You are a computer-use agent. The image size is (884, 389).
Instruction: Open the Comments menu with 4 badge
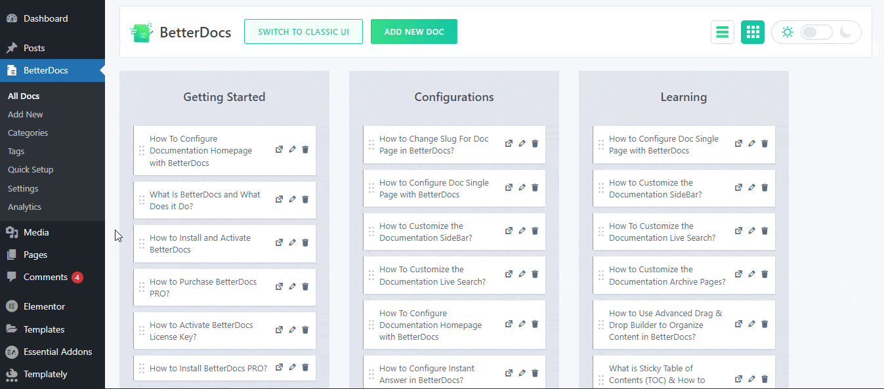point(45,277)
